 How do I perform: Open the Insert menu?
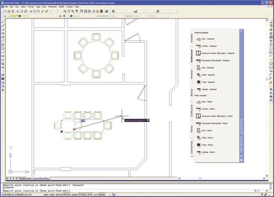pos(23,7)
